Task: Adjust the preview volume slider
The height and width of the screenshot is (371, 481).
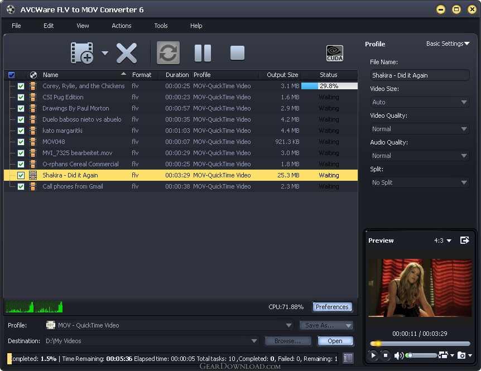Action: (421, 355)
